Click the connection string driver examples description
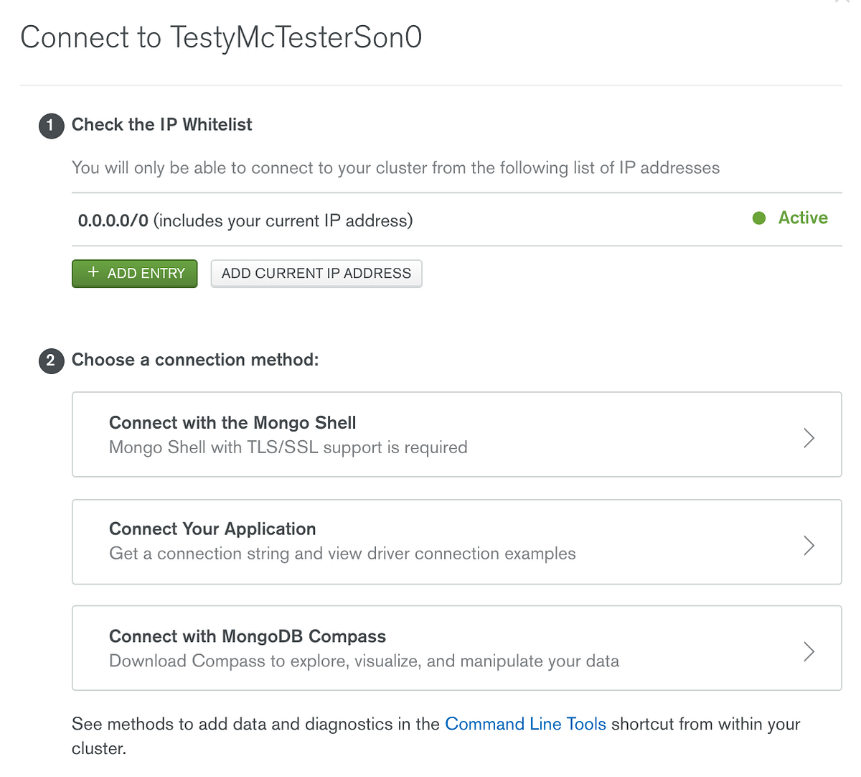This screenshot has height=777, width=861. click(x=342, y=554)
